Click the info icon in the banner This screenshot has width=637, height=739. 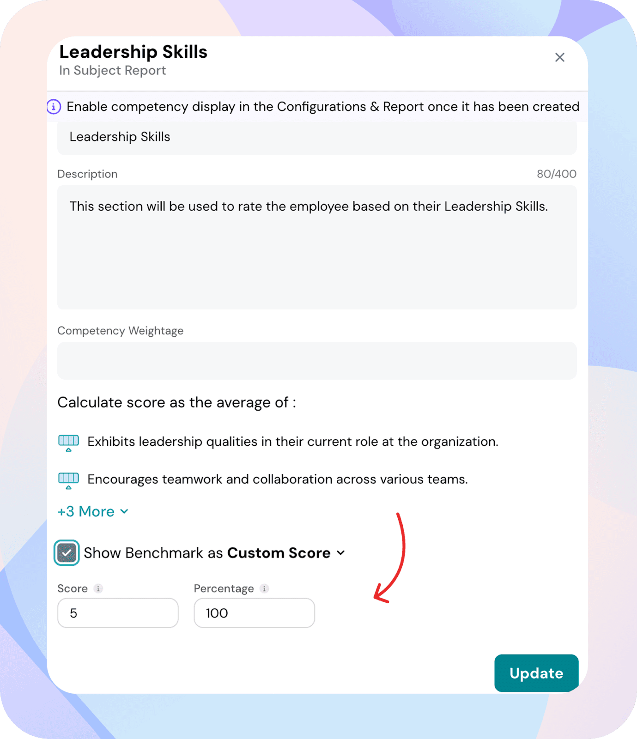[54, 107]
